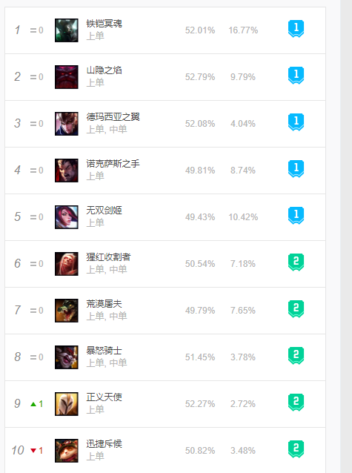Click 山隐之焰 champion avatar

click(67, 77)
